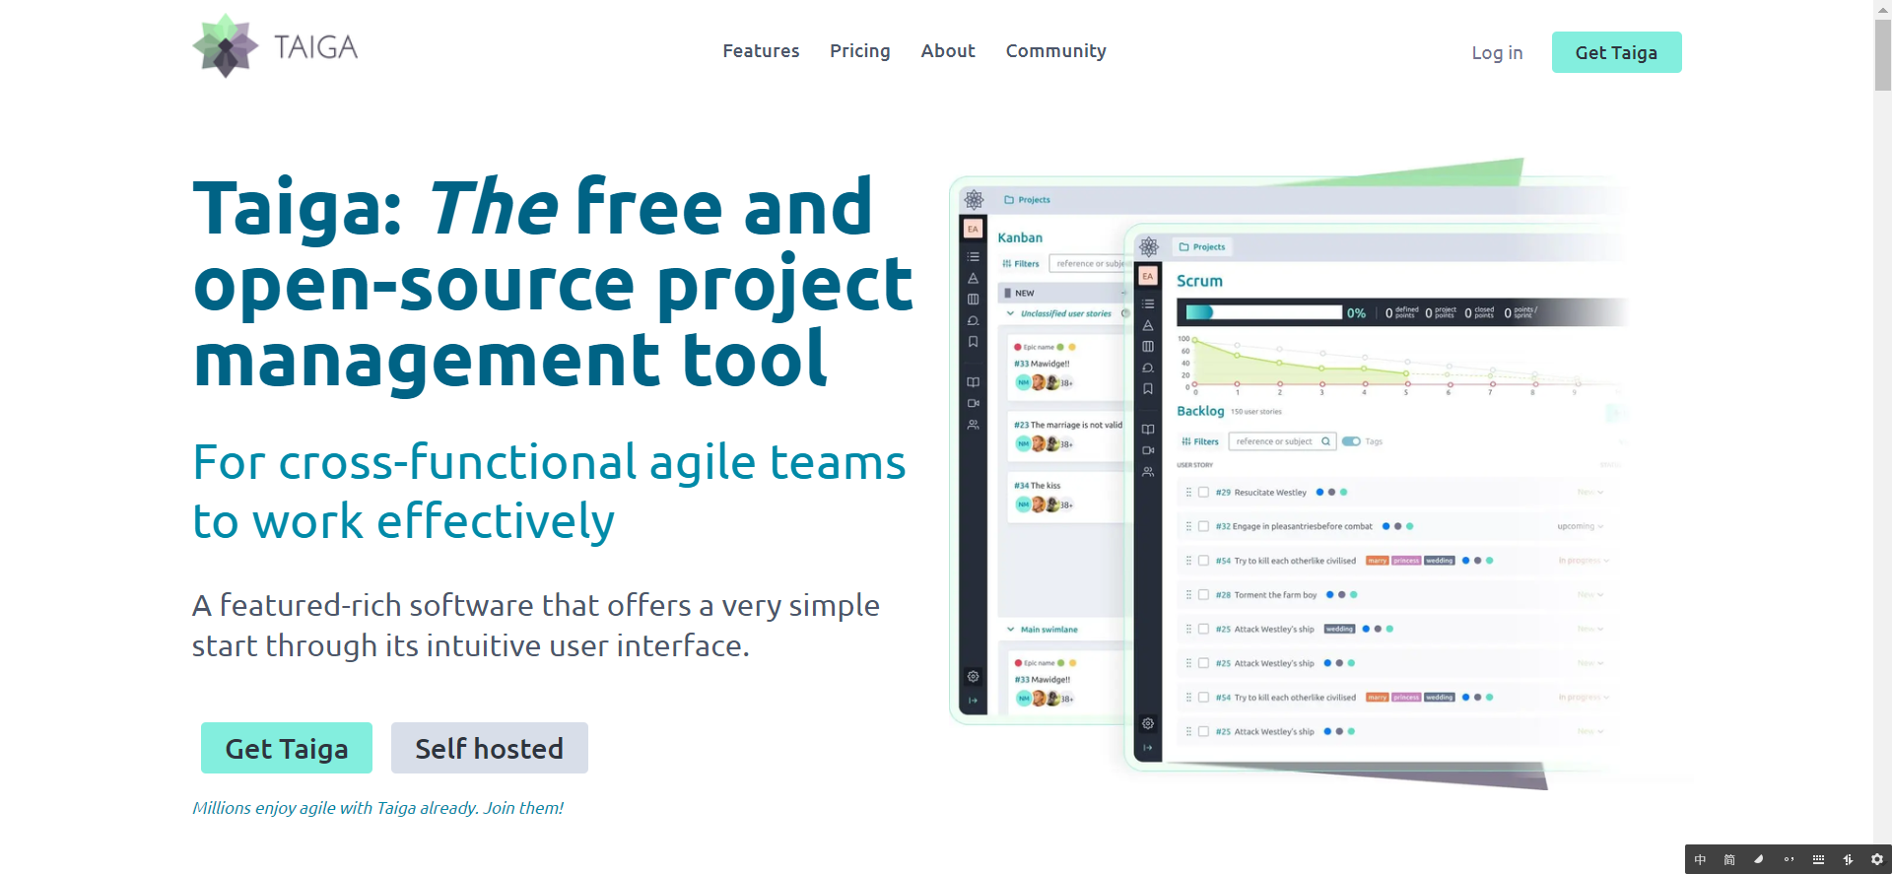
Task: Open IME settings gear icon
Action: click(x=1876, y=859)
